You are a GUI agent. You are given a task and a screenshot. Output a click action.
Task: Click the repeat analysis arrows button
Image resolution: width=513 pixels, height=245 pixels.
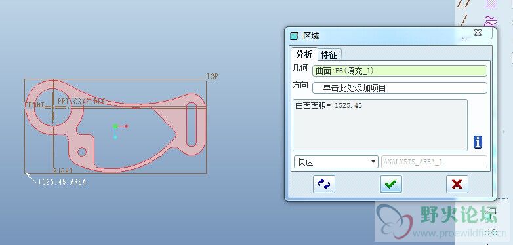pos(324,184)
